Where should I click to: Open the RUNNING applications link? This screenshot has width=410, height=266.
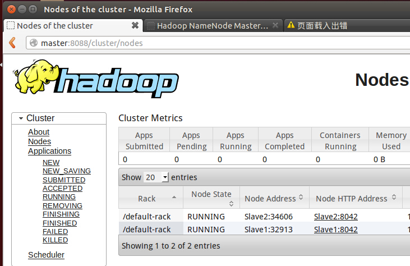click(x=59, y=196)
